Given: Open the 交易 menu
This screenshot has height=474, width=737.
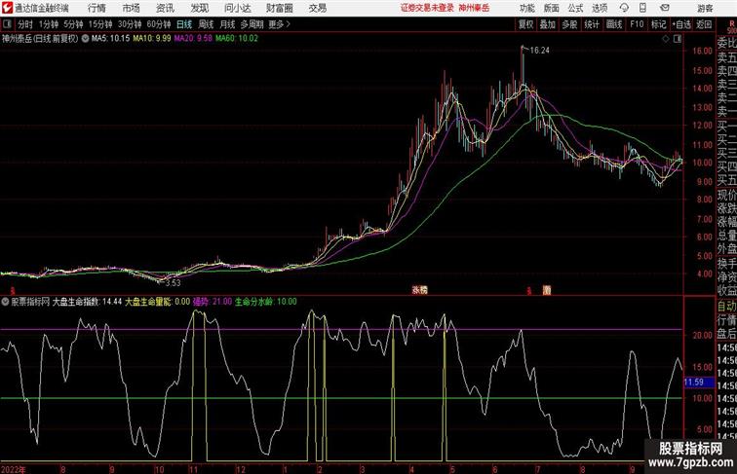Looking at the screenshot, I should [x=317, y=8].
